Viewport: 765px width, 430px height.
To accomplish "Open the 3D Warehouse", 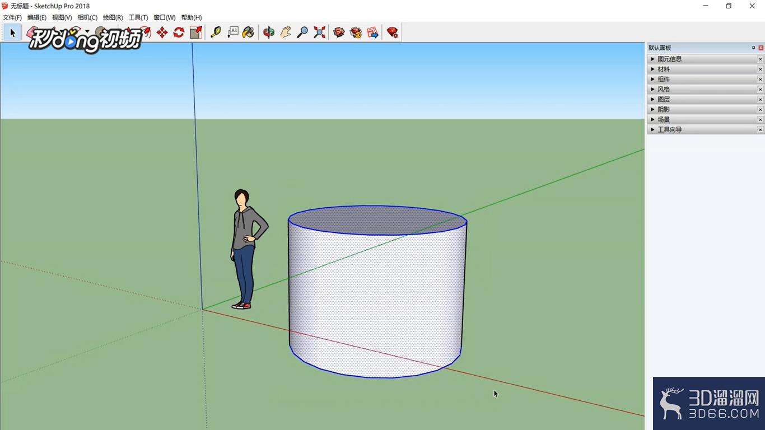I will coord(339,32).
